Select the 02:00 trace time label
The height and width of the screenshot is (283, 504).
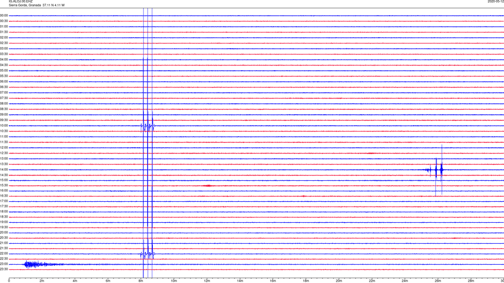tap(4, 38)
